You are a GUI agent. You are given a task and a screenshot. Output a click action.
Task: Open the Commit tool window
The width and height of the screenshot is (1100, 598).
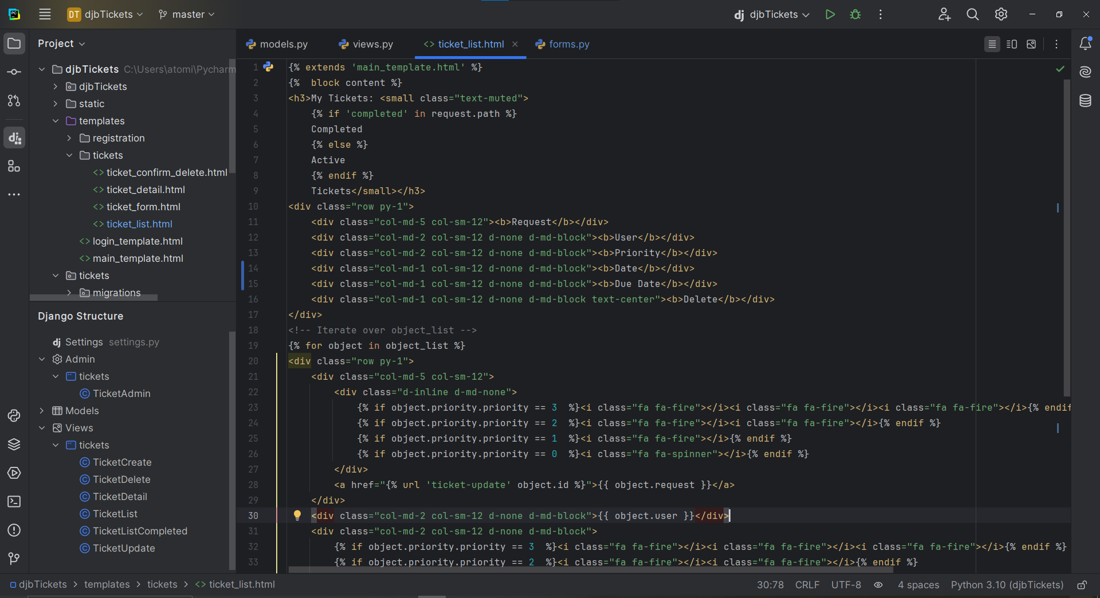point(14,72)
